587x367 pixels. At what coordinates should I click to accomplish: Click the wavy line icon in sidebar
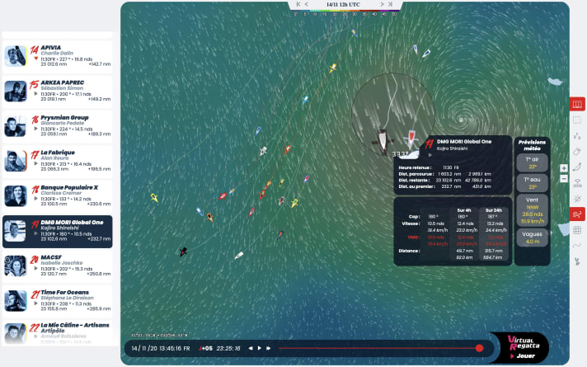[x=577, y=246]
